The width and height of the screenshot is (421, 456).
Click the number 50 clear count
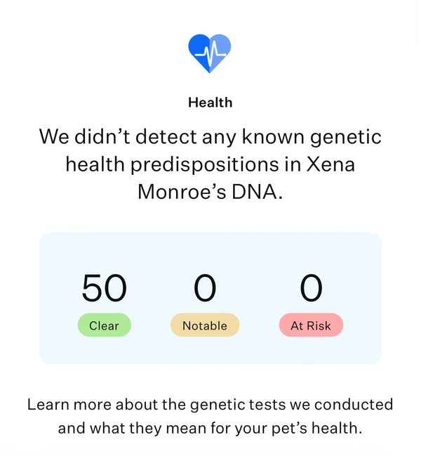click(105, 288)
